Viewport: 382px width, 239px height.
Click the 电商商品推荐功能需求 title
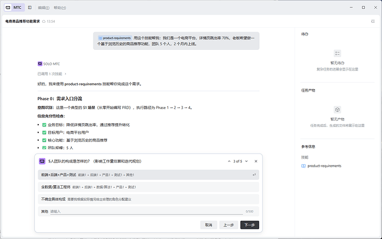pyautogui.click(x=23, y=22)
